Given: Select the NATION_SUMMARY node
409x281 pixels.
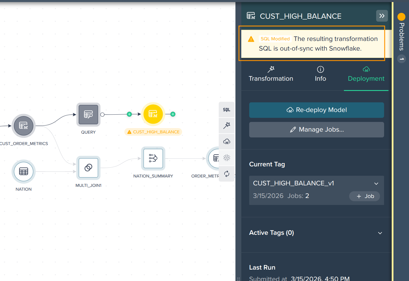Looking at the screenshot, I should pos(153,158).
